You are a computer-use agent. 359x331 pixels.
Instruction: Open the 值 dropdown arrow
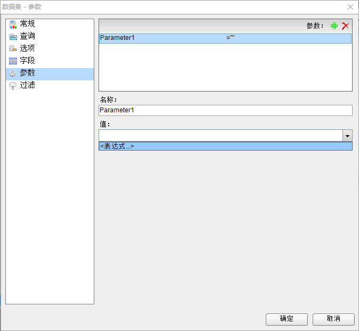point(347,136)
